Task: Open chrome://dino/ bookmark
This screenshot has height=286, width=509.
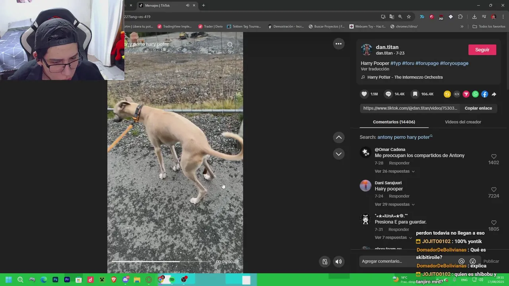Action: coord(404,27)
